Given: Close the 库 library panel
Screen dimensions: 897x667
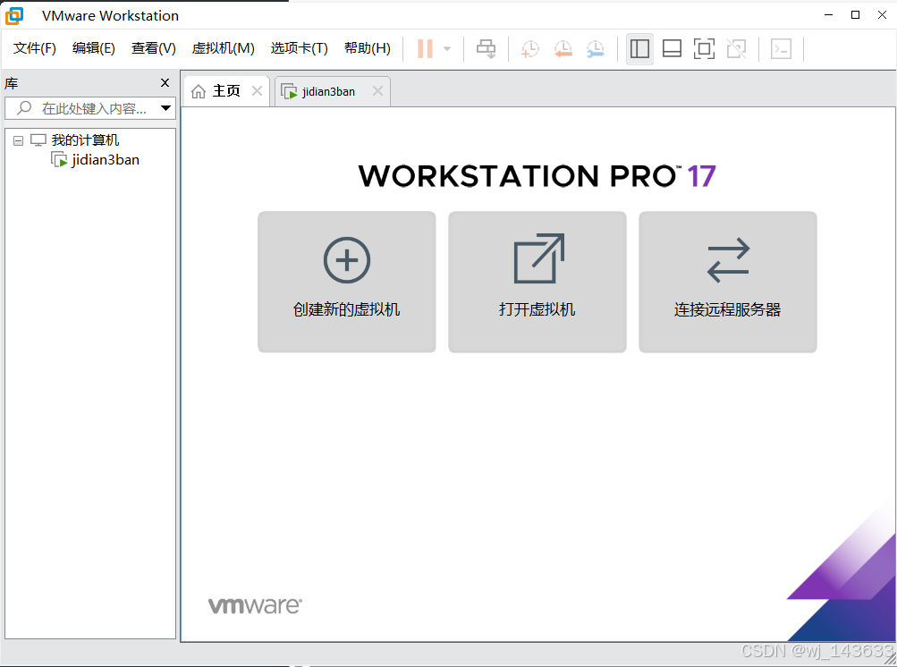Looking at the screenshot, I should coord(165,83).
